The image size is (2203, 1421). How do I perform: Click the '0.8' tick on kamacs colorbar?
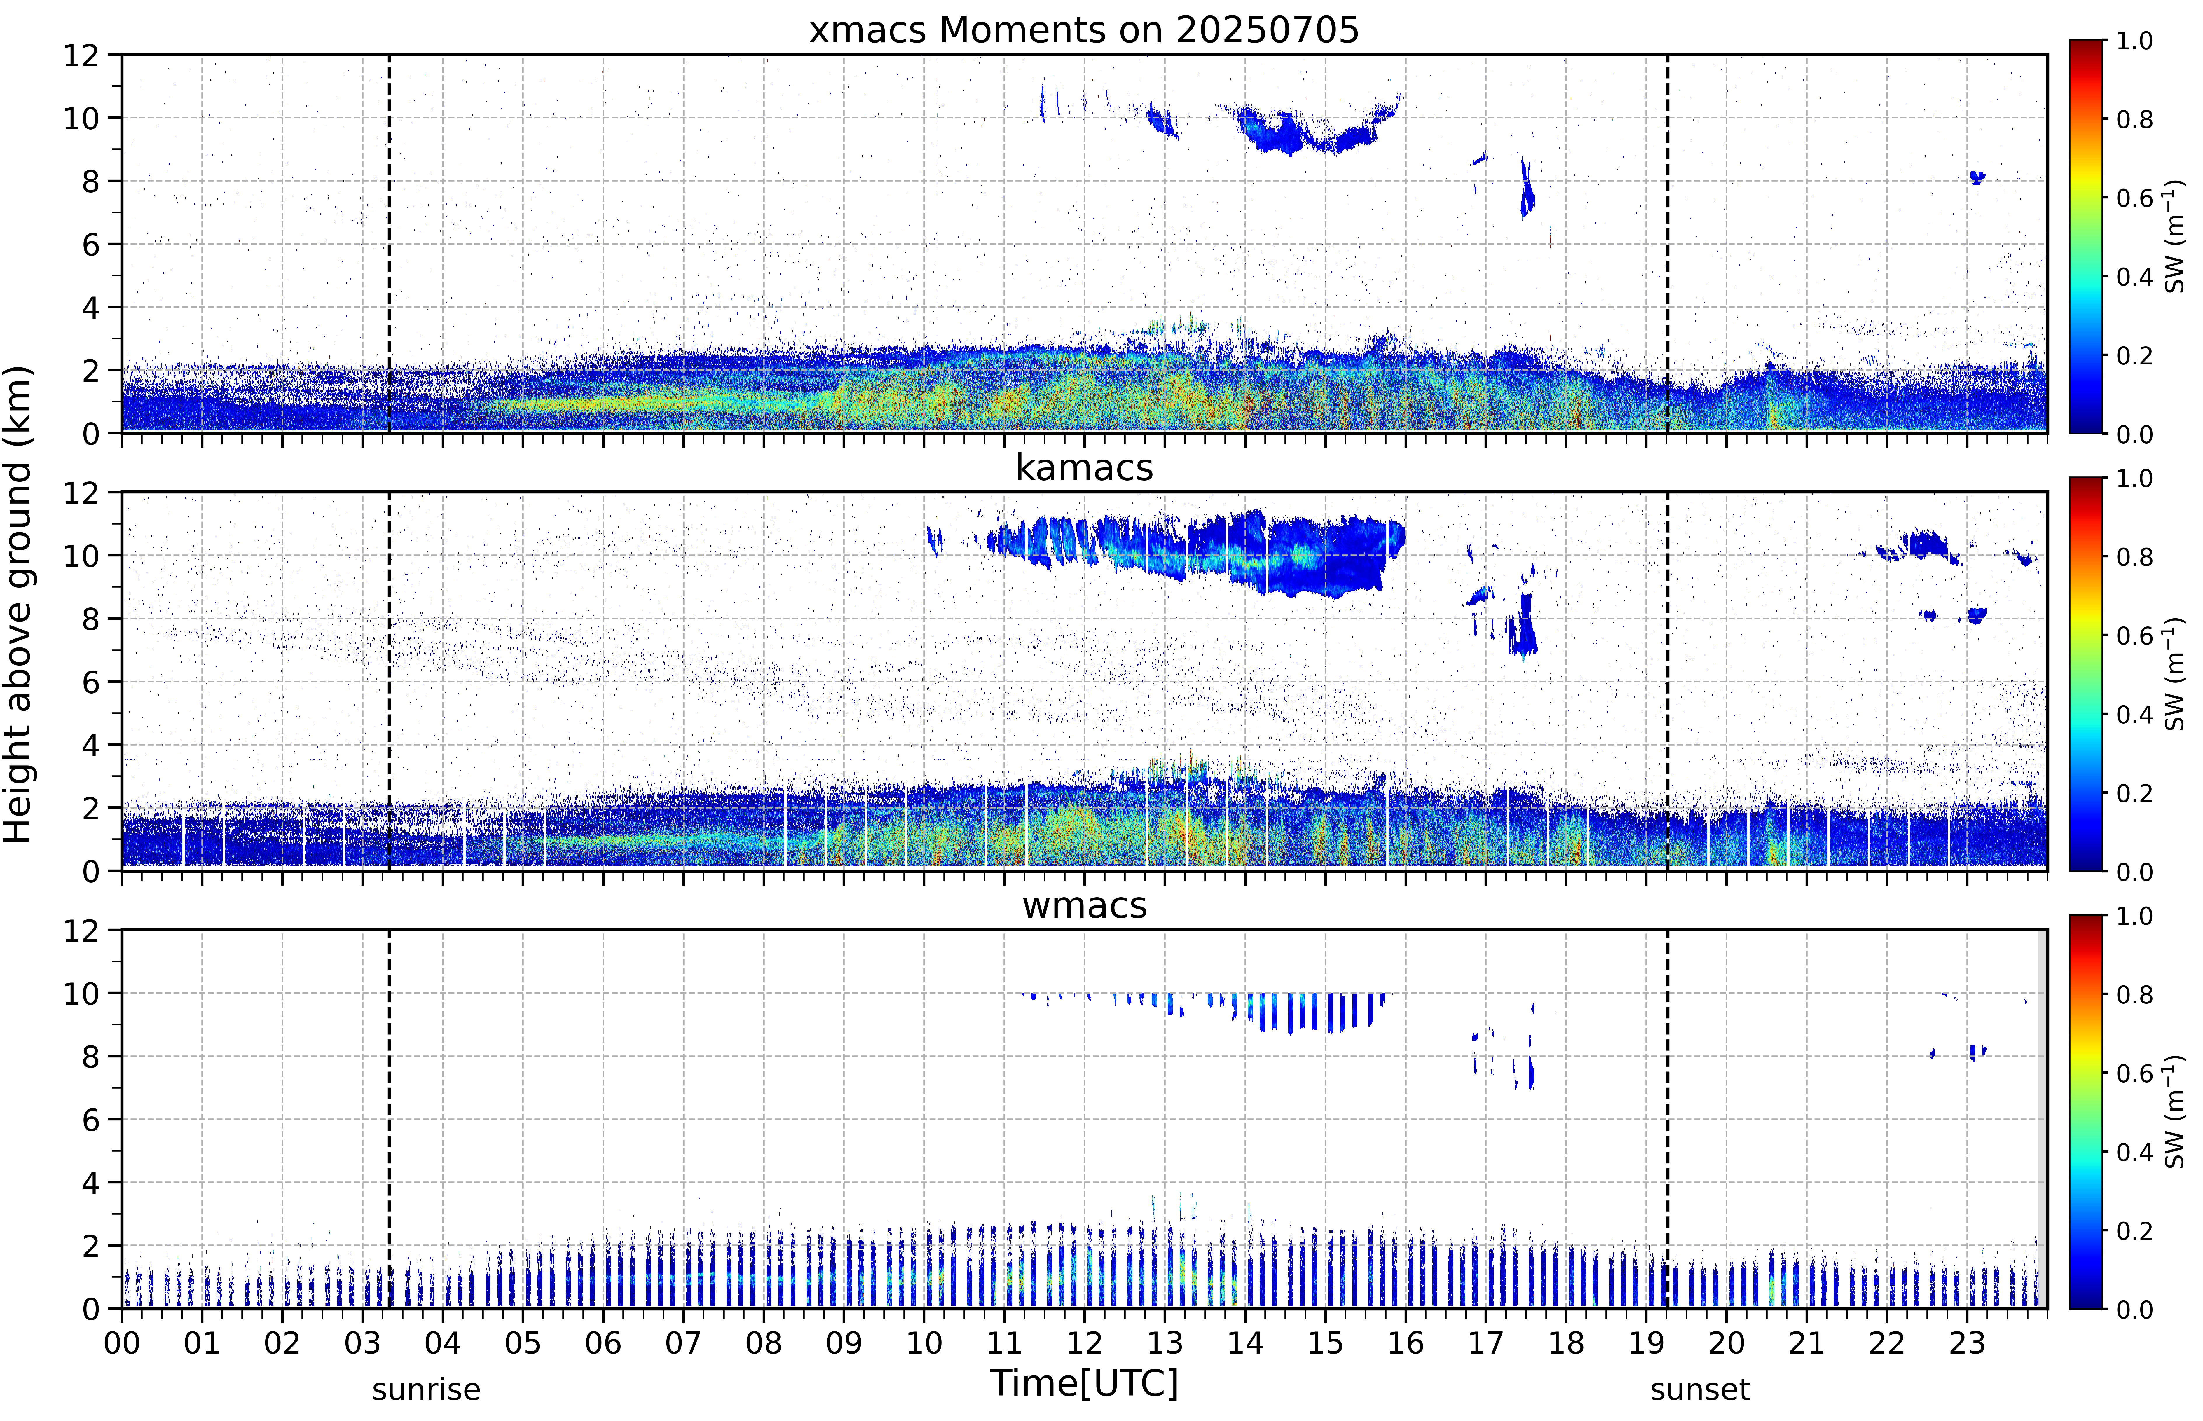2135,556
